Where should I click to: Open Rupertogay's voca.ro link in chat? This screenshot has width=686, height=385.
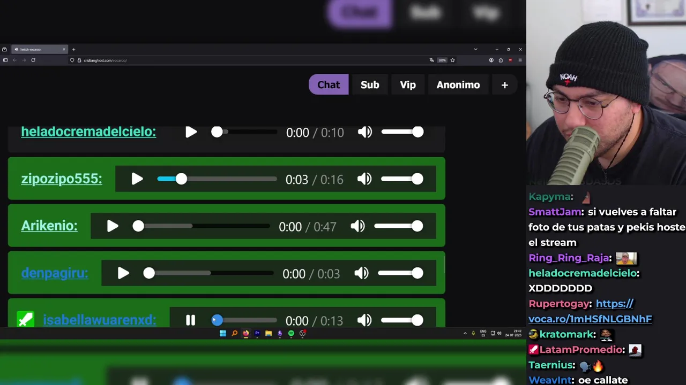[x=590, y=311]
